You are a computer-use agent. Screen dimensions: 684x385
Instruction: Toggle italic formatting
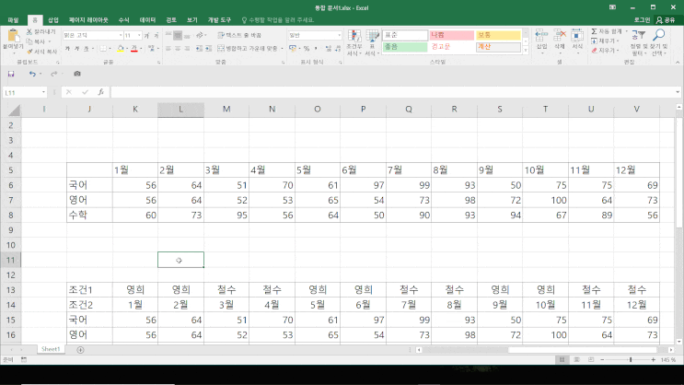76,49
